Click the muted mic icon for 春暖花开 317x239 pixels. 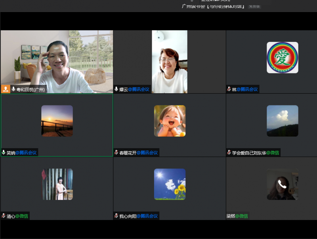click(116, 152)
